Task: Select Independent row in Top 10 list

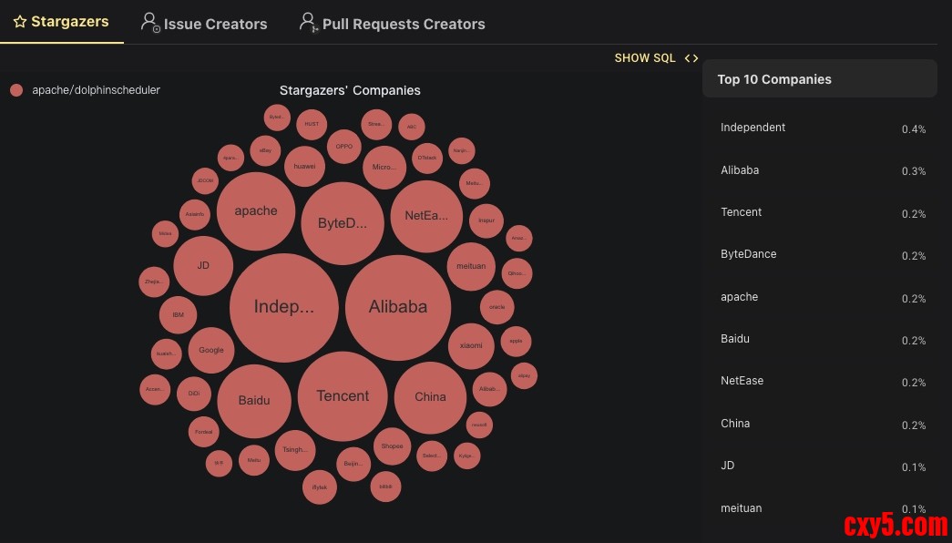Action: click(823, 128)
